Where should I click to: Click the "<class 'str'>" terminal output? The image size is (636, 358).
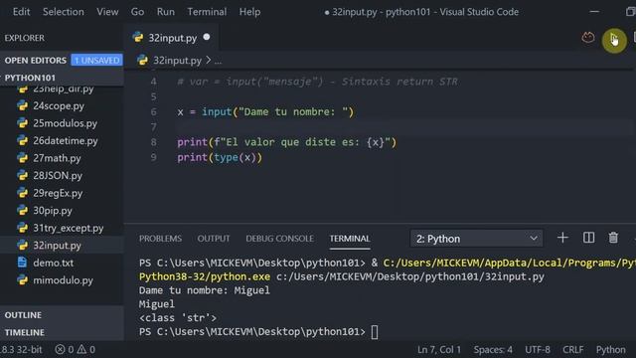pyautogui.click(x=178, y=318)
